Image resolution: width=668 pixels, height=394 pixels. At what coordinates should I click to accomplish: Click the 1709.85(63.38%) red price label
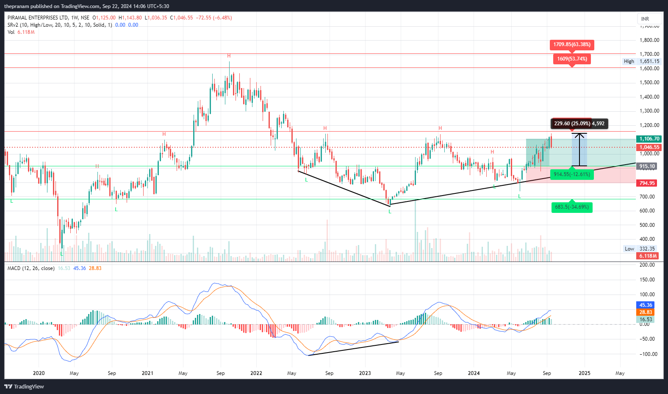tap(572, 44)
